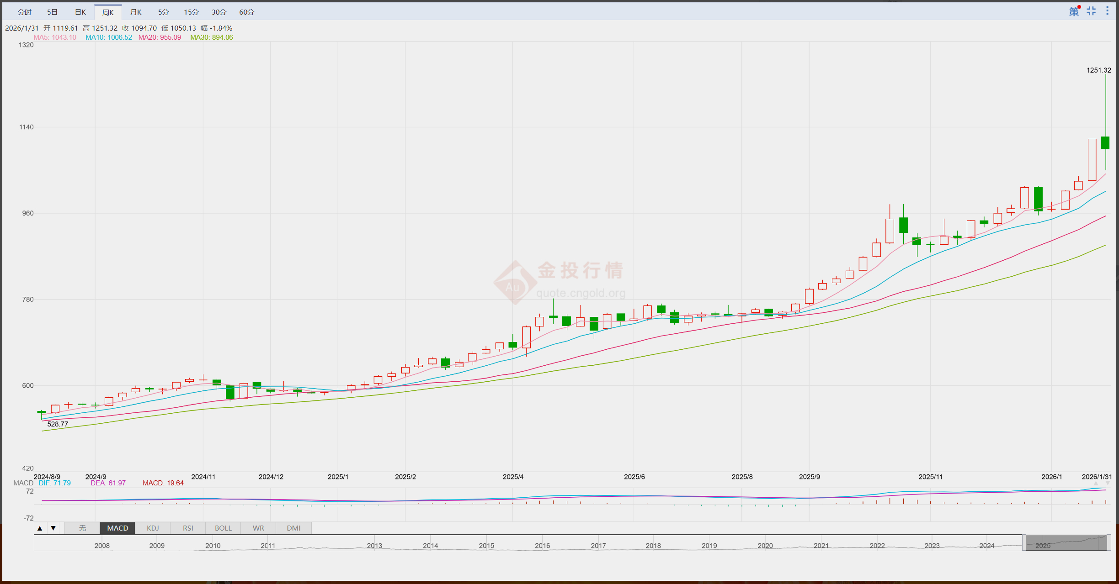1119x584 pixels.
Task: Switch to the 分时 intraday tab
Action: [x=25, y=12]
